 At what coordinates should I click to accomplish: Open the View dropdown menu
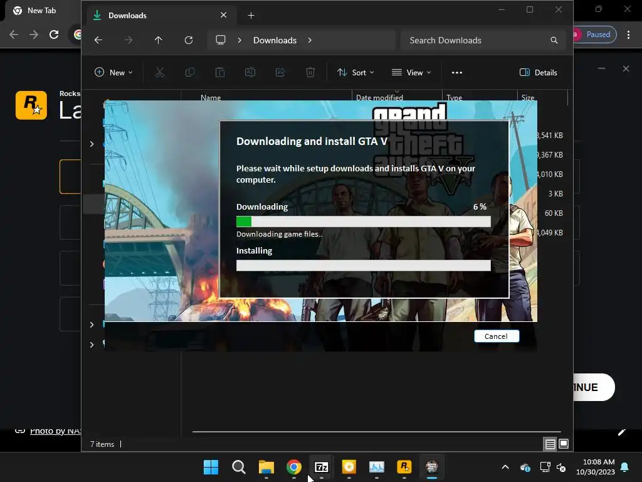pyautogui.click(x=411, y=73)
